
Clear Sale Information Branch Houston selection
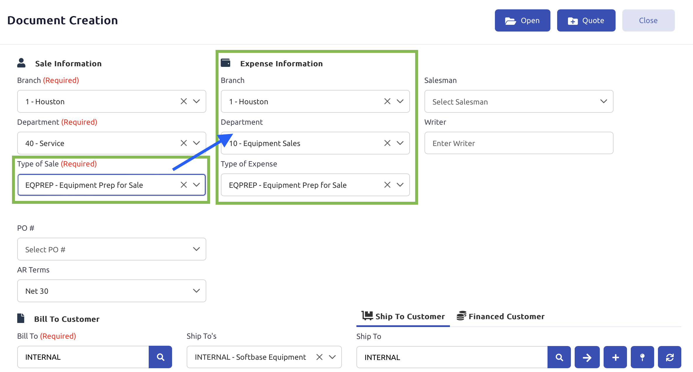coord(183,101)
